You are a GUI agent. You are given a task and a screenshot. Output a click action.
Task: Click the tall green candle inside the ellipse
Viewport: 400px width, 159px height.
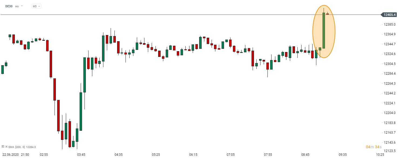click(324, 30)
